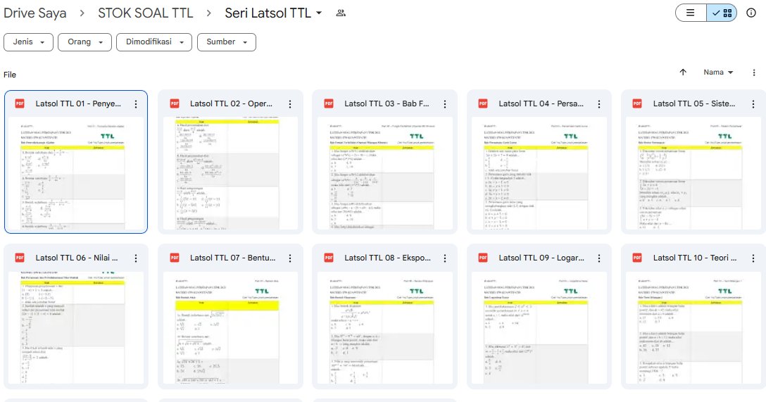
Task: Open more actions for Latsol TTL 08
Action: tap(444, 258)
